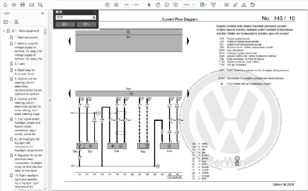Image resolution: width=308 pixels, height=191 pixels.
Task: Open bookmark panel options dropdown
Action: pyautogui.click(x=7, y=22)
